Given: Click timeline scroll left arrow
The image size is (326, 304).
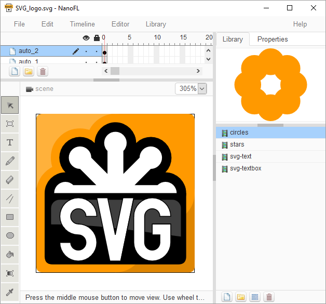Looking at the screenshot, I should 106,71.
